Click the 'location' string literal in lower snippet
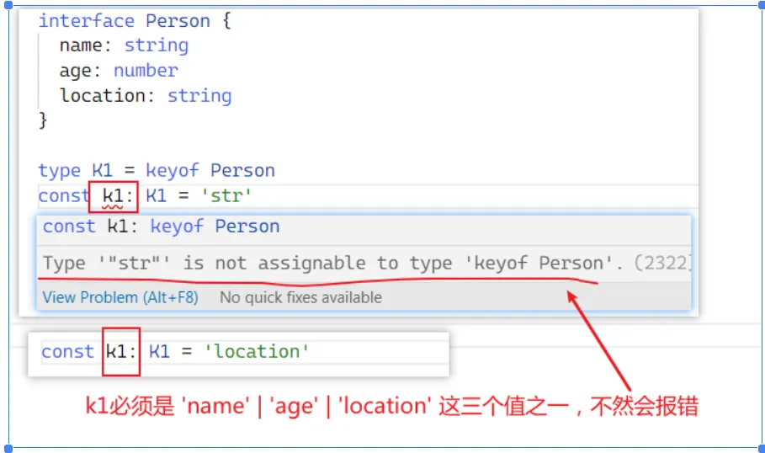Viewport: 765px width, 453px height. coord(257,351)
